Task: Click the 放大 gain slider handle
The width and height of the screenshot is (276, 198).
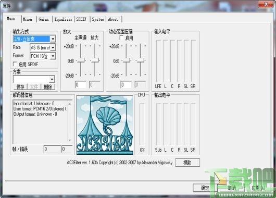Action: click(95, 60)
